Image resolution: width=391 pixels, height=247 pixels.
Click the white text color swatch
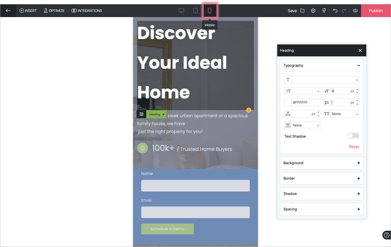pos(288,102)
